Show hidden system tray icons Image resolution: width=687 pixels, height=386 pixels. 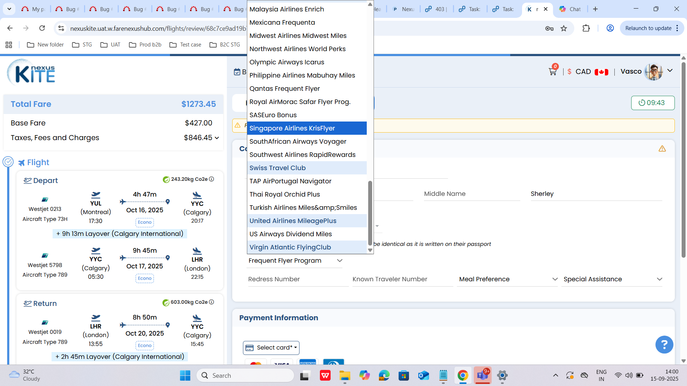tap(555, 375)
